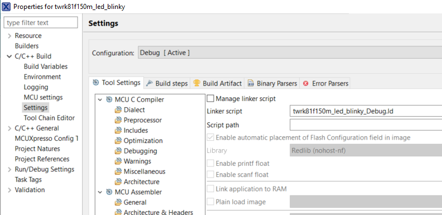Collapse the MCU C Compiler node
Viewport: 442px width, 215px height.
(100, 99)
